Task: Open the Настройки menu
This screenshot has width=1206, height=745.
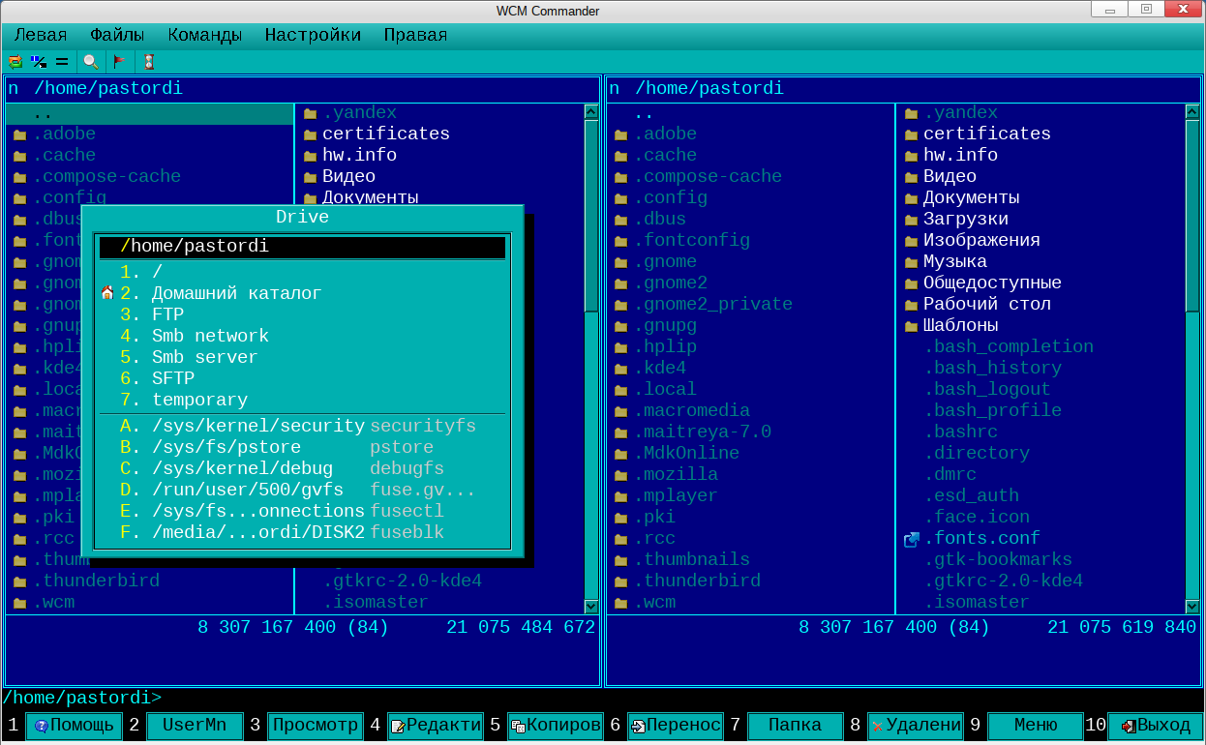Action: tap(313, 35)
